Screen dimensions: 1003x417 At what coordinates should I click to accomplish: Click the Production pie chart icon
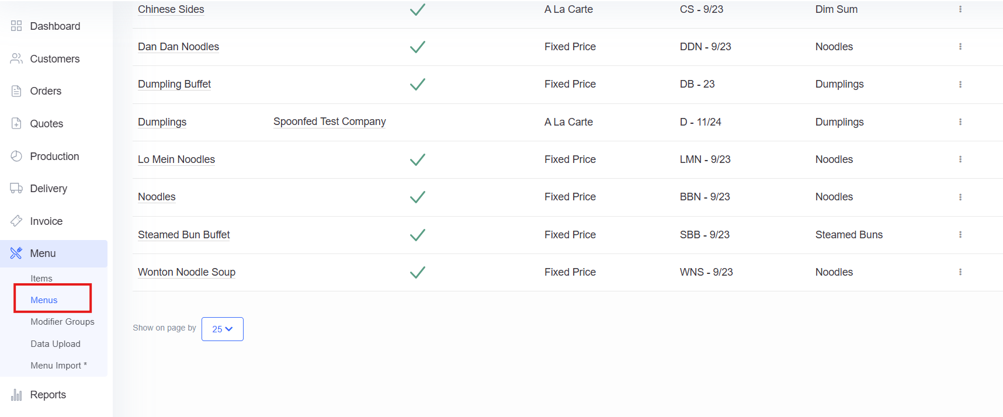click(x=16, y=156)
